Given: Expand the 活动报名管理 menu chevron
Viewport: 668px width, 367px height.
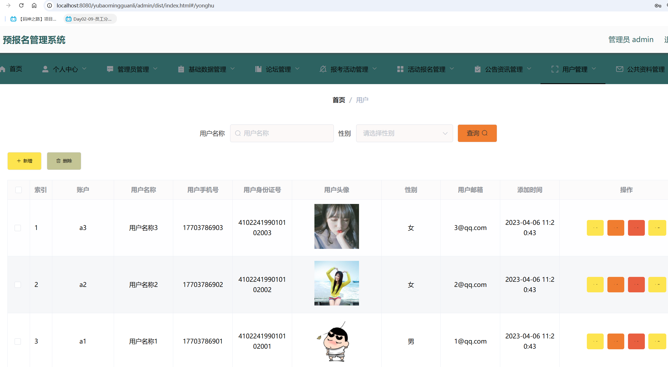Looking at the screenshot, I should [x=452, y=69].
